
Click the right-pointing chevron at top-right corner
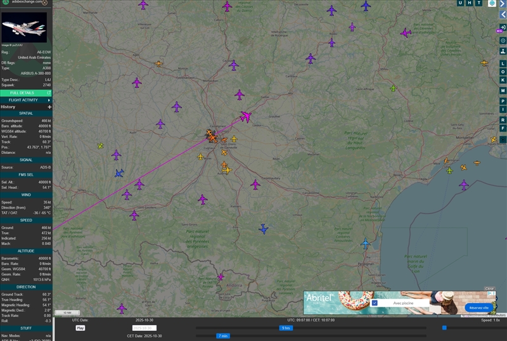point(503,3)
